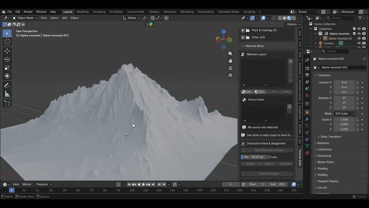Switch to the Sculpting workspace tab
Image resolution: width=369 pixels, height=208 pixels.
click(99, 12)
